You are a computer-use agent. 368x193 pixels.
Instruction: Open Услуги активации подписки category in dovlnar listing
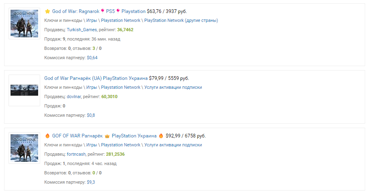[173, 87]
